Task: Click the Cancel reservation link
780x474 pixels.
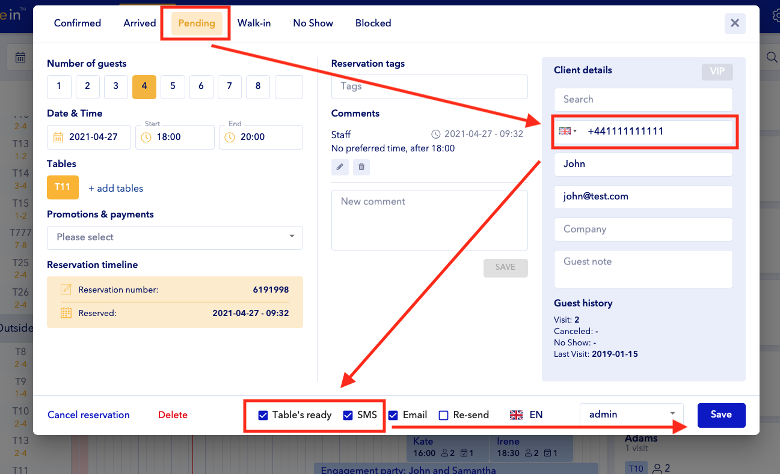Action: click(88, 415)
